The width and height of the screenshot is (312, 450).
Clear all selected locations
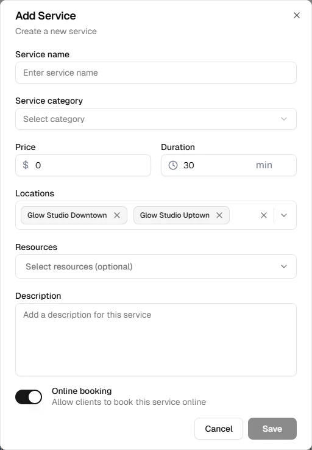(x=264, y=215)
